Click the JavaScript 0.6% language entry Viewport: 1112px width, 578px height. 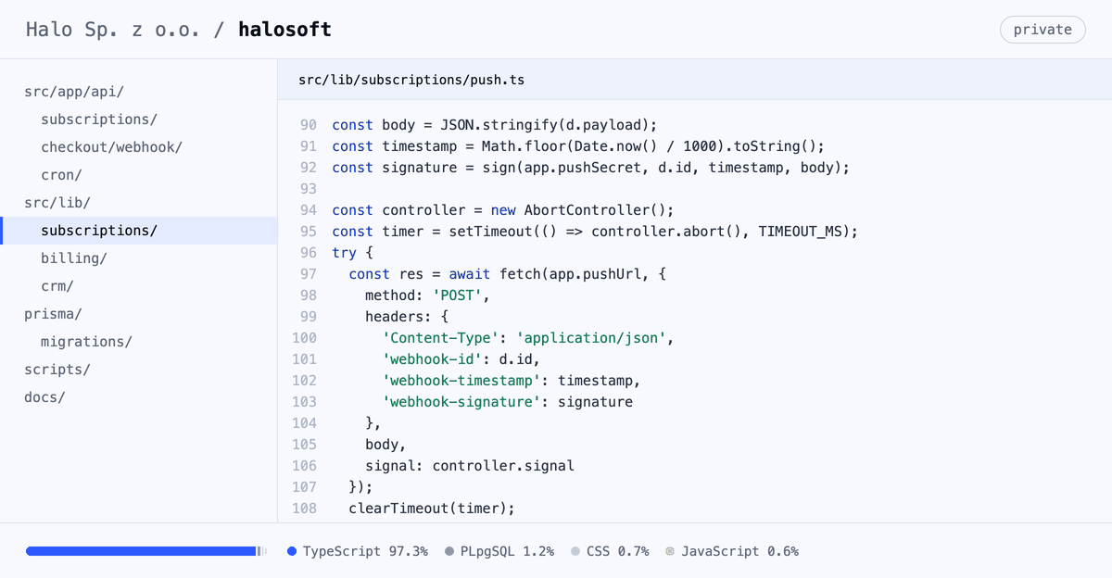click(x=732, y=551)
